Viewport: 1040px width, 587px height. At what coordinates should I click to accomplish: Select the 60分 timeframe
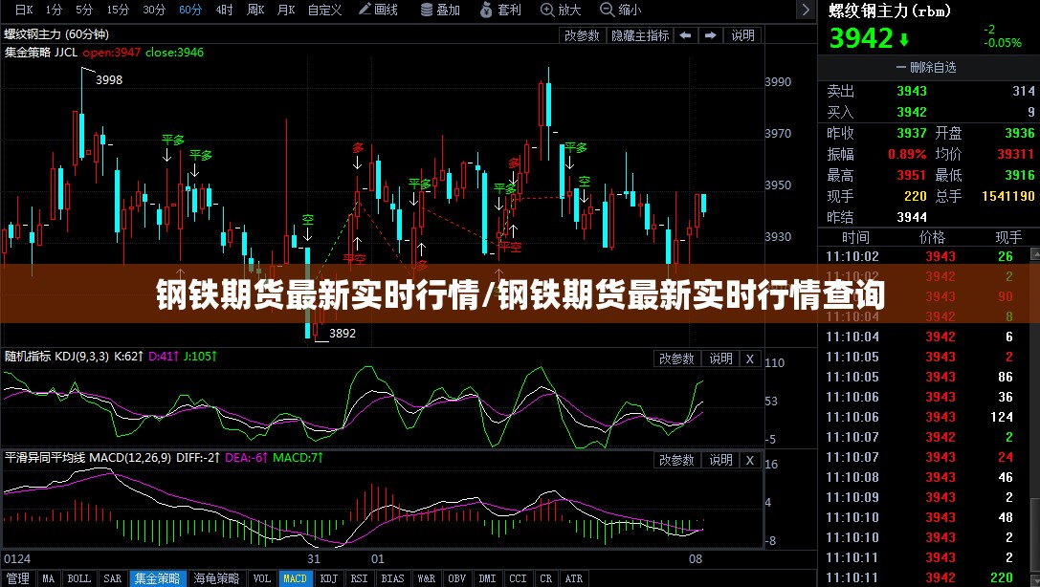pos(190,10)
